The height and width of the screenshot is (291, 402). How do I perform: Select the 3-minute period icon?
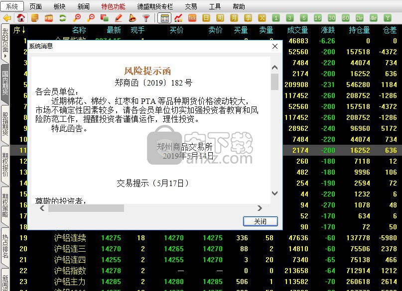point(290,18)
